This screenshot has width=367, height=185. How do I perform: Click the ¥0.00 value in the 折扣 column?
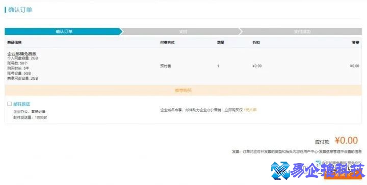tap(257, 66)
